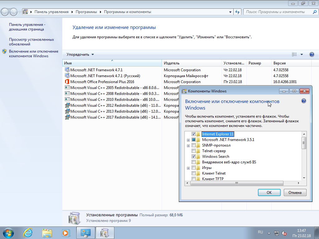
Task: Open help in the Programs and Features toolbar
Action: (312, 54)
